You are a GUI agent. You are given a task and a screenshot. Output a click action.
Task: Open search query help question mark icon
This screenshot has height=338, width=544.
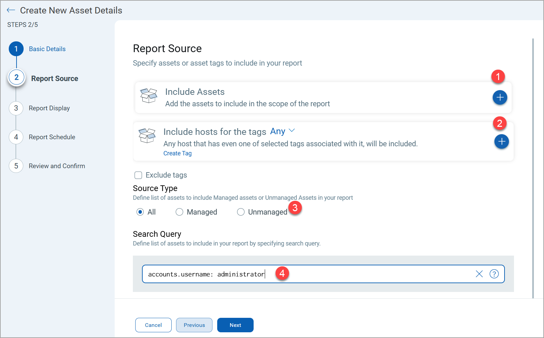tap(494, 274)
